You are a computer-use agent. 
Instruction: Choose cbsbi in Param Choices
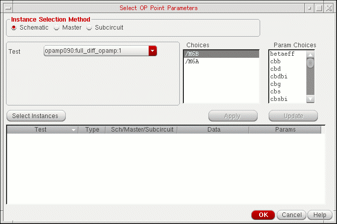pos(288,99)
